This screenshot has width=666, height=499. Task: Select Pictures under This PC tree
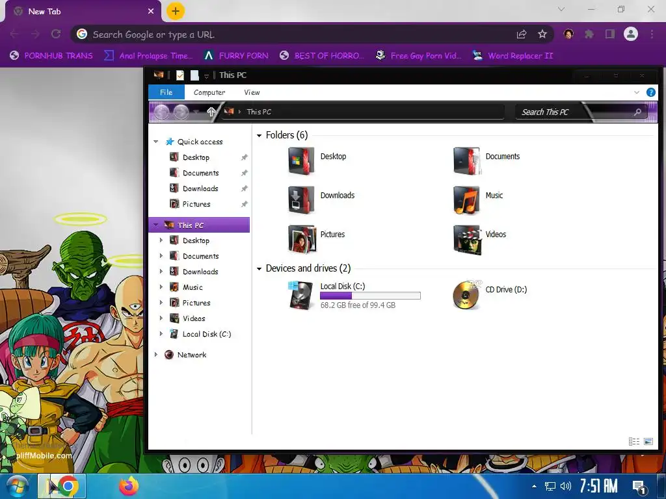[x=196, y=303]
